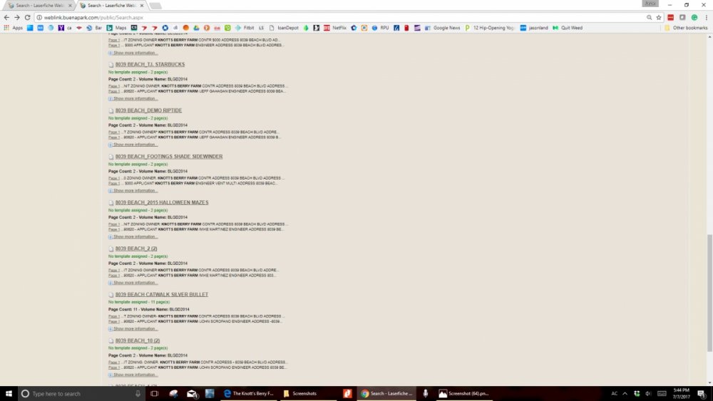Expand Show more information under DEMO RIPTIDE

click(133, 145)
